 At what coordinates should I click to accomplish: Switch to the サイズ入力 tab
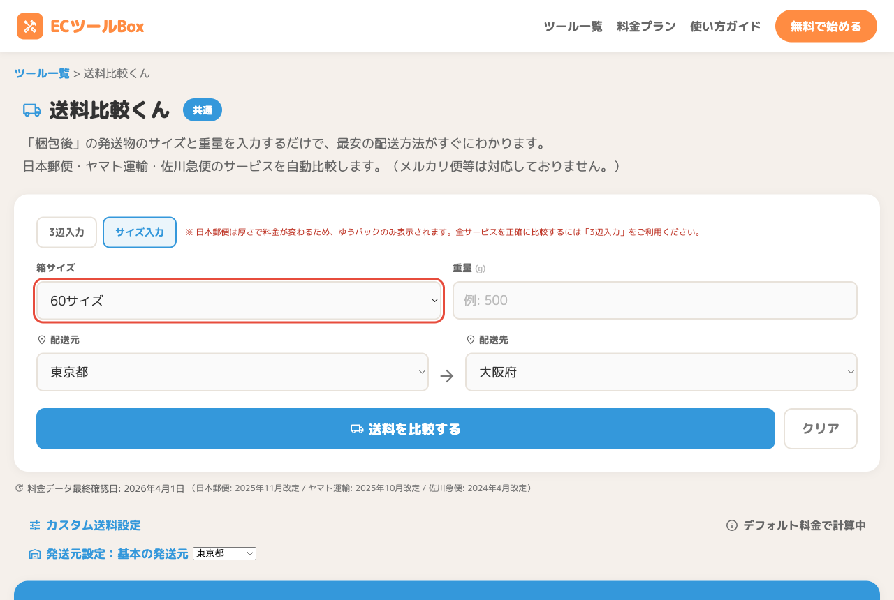click(140, 232)
